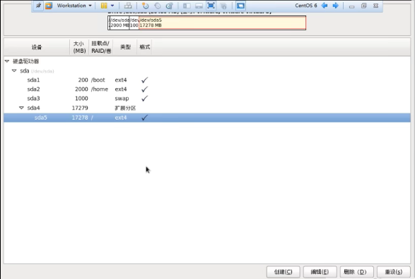Select the sda1 /boot partition row
This screenshot has height=279, width=415.
click(x=207, y=80)
